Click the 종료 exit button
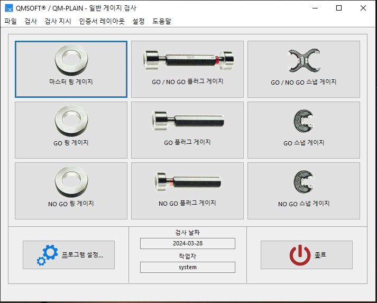Screen dimensions: 377x303 tap(307, 255)
